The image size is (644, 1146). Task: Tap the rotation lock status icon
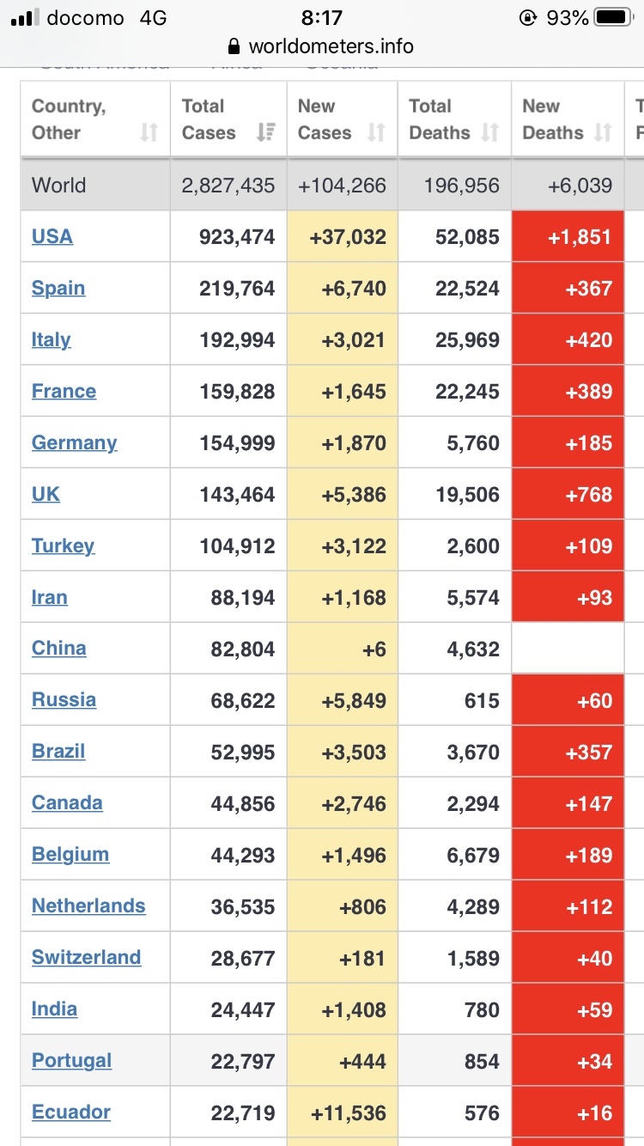527,17
